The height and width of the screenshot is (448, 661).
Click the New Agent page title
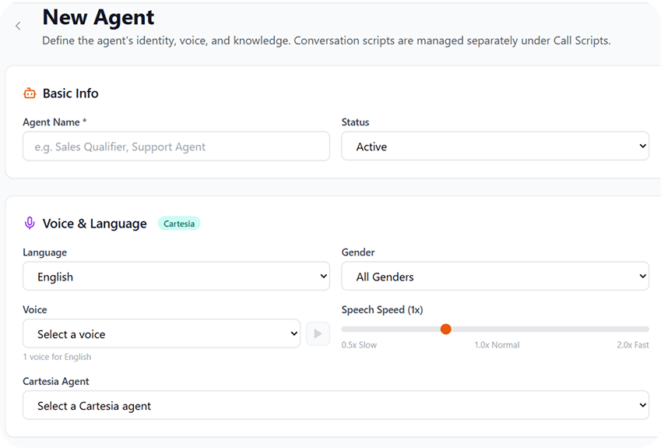coord(98,17)
